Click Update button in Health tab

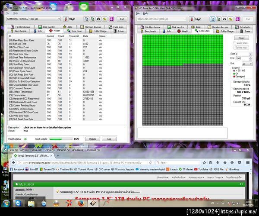(92, 139)
